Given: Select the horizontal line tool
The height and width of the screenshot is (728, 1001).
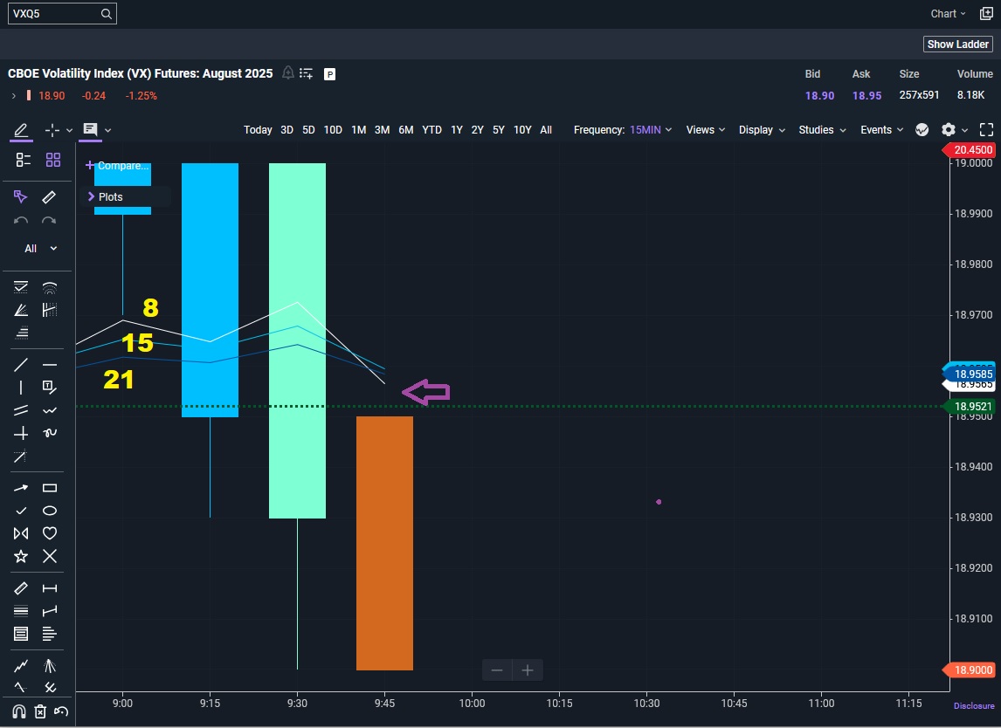Looking at the screenshot, I should (49, 365).
